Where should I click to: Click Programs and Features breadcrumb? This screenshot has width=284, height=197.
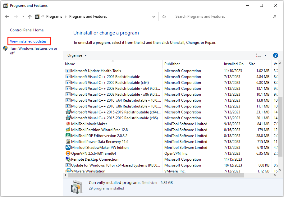[88, 16]
